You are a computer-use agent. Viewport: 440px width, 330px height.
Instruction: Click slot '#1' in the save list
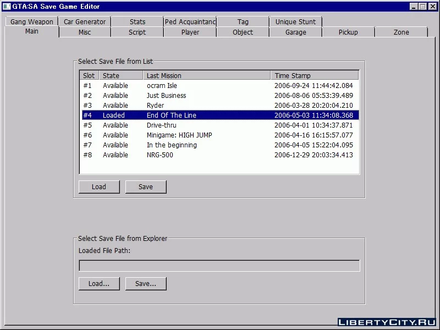coord(87,86)
